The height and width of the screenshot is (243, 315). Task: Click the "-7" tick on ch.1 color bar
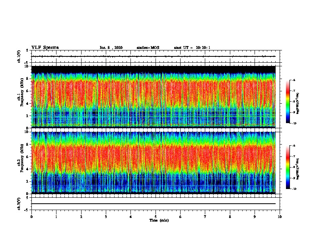click(294, 91)
